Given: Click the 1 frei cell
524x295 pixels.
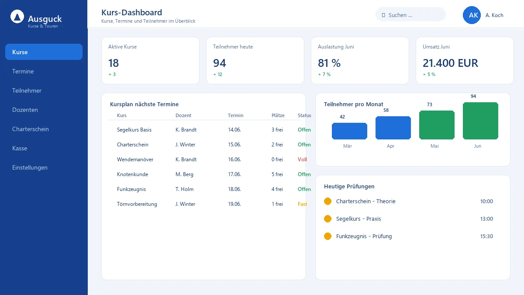Looking at the screenshot, I should (x=277, y=204).
